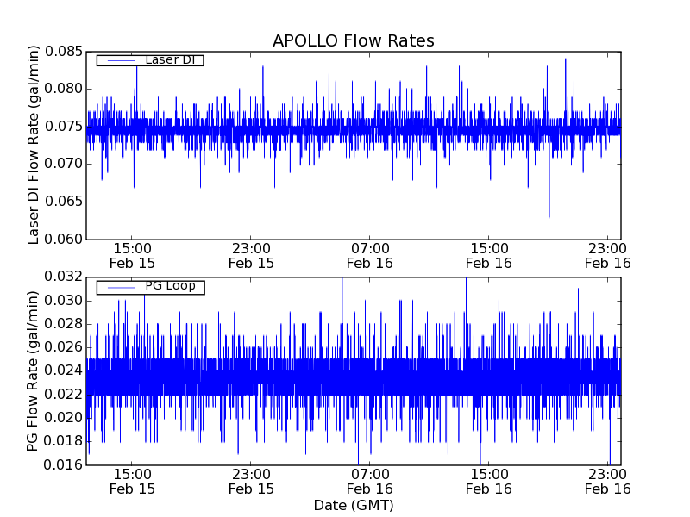Pick the 23:00 Feb 15 tick under top plot
Image resolution: width=690 pixels, height=517 pixels.
251,255
